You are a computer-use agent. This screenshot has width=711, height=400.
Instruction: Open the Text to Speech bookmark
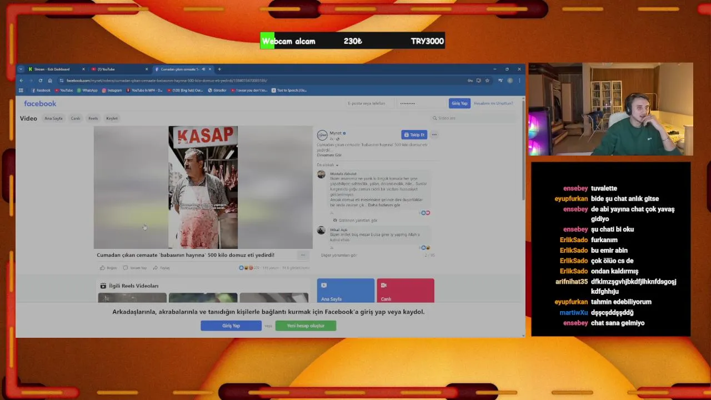[289, 90]
